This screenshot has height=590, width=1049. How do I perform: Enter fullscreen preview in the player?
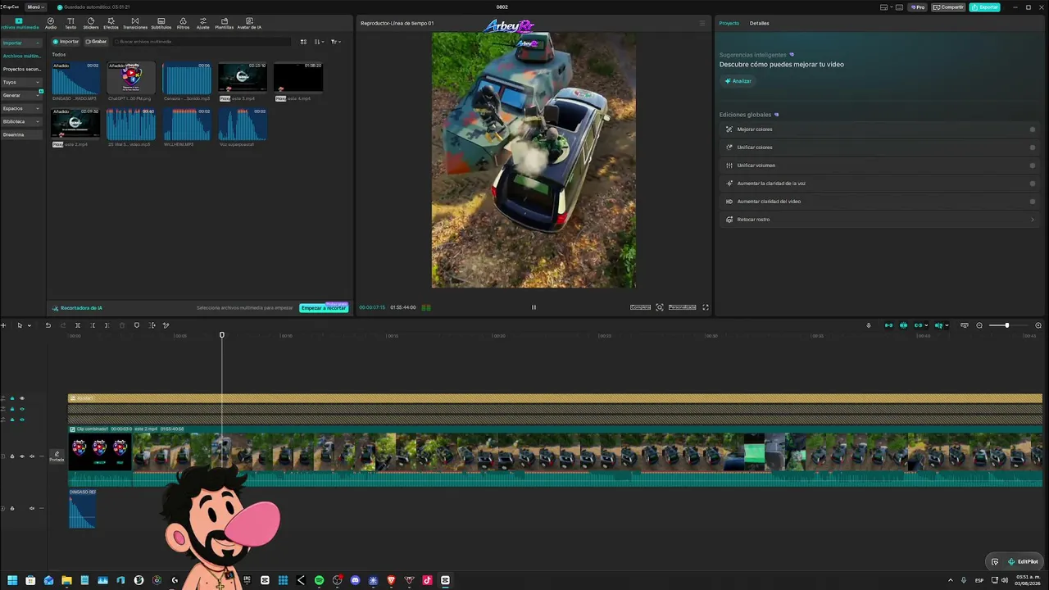[x=706, y=307]
